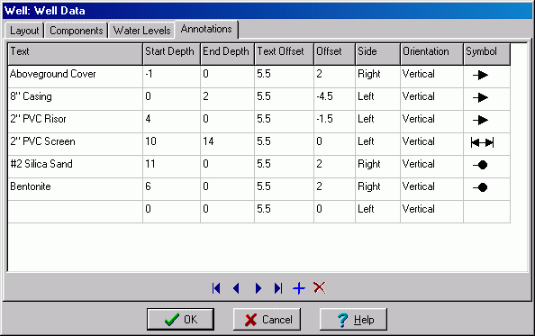535x336 pixels.
Task: Jump to last record icon
Action: click(x=278, y=288)
